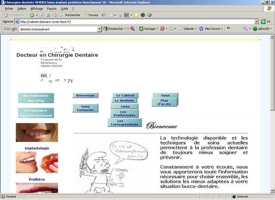Screen dimensions: 275x200
Task: Click the Home page icon
Action: (x=54, y=15)
